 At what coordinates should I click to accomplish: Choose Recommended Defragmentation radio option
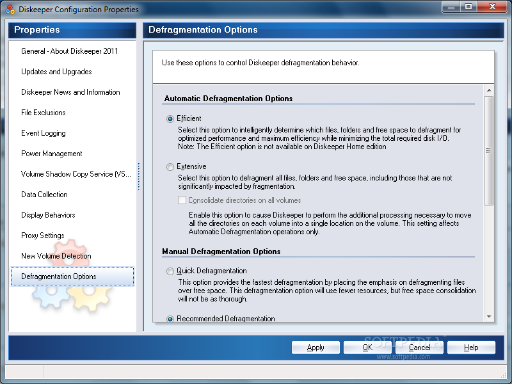click(170, 319)
